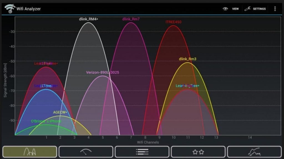Click the Signal Strength [dBm] axis title
This screenshot has height=159, width=284.
coord(5,80)
